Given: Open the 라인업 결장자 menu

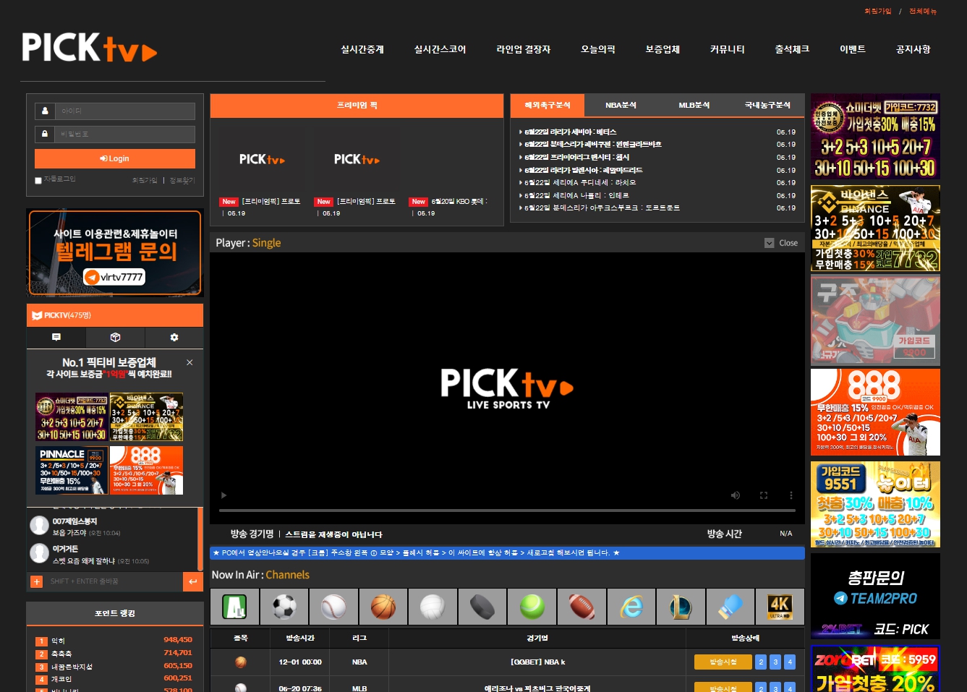Looking at the screenshot, I should coord(523,49).
